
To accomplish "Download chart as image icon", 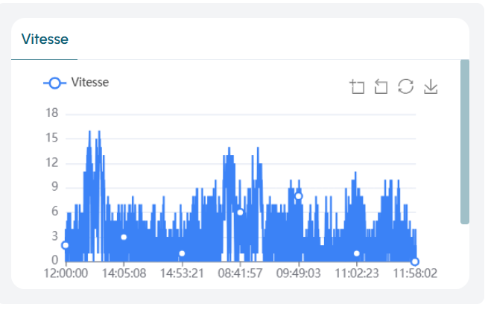I will (x=430, y=87).
